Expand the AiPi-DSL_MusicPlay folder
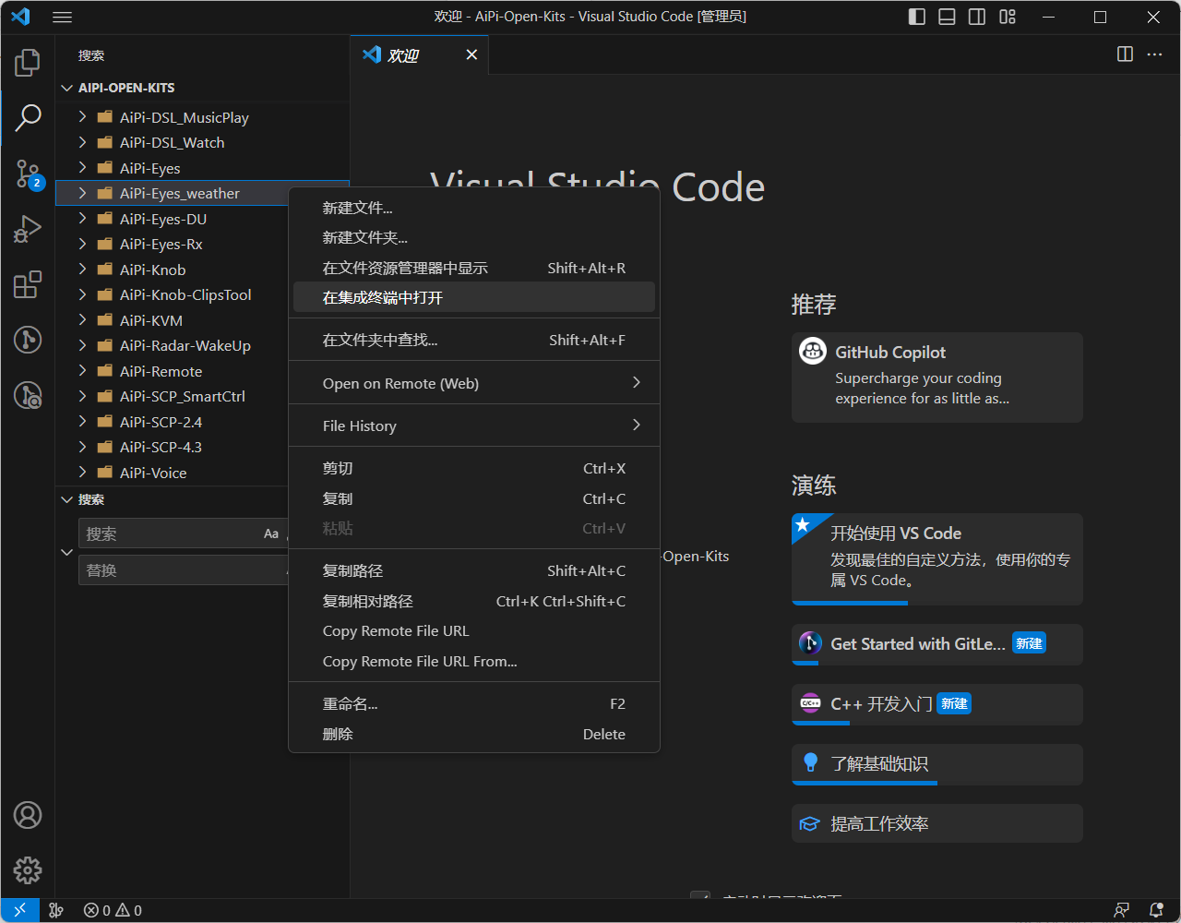Screen dimensions: 1181x923 point(82,117)
